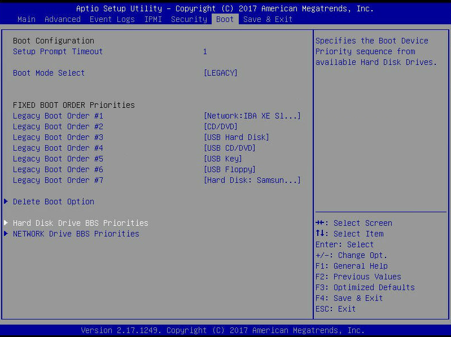This screenshot has width=451, height=337.
Task: Select Legacy Boot Order #2 label
Action: click(58, 126)
